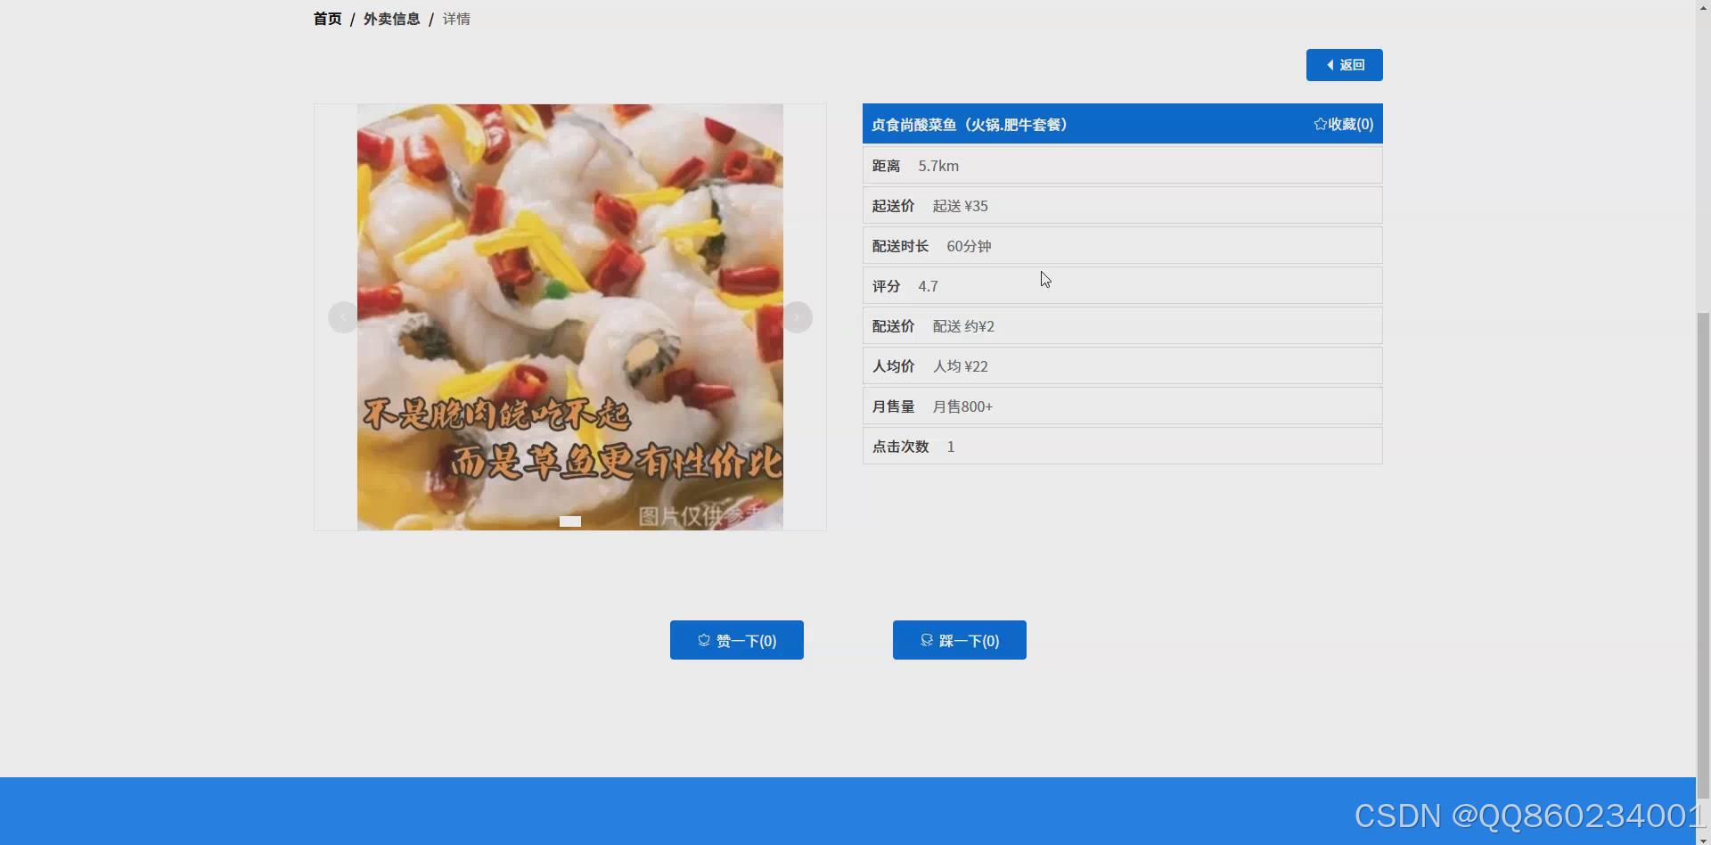Click the scrollbar down arrow
This screenshot has width=1711, height=845.
tap(1703, 839)
